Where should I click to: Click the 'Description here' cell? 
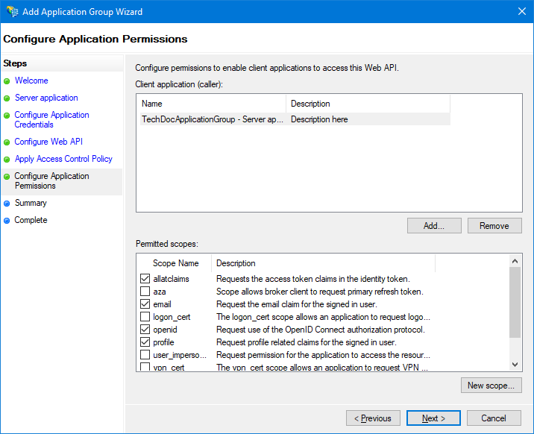click(x=319, y=119)
